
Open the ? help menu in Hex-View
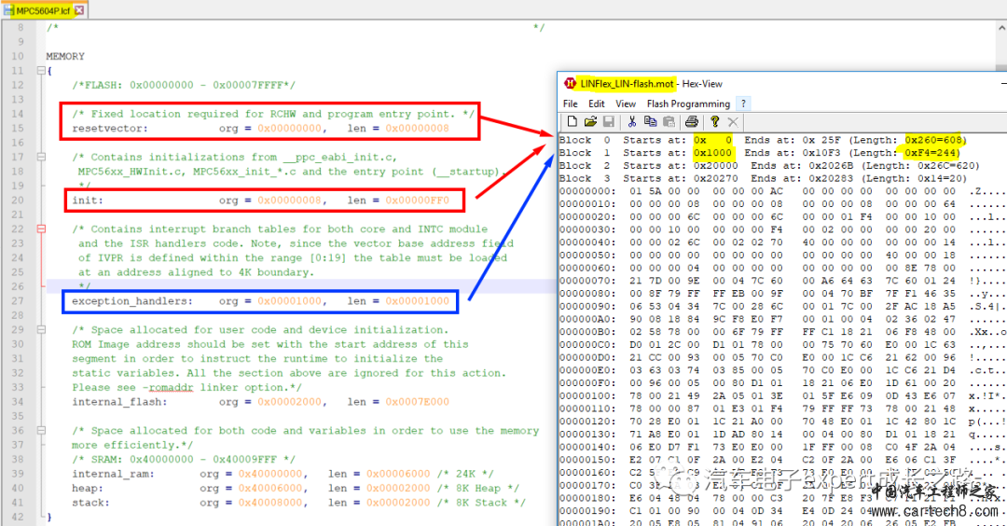coord(744,104)
